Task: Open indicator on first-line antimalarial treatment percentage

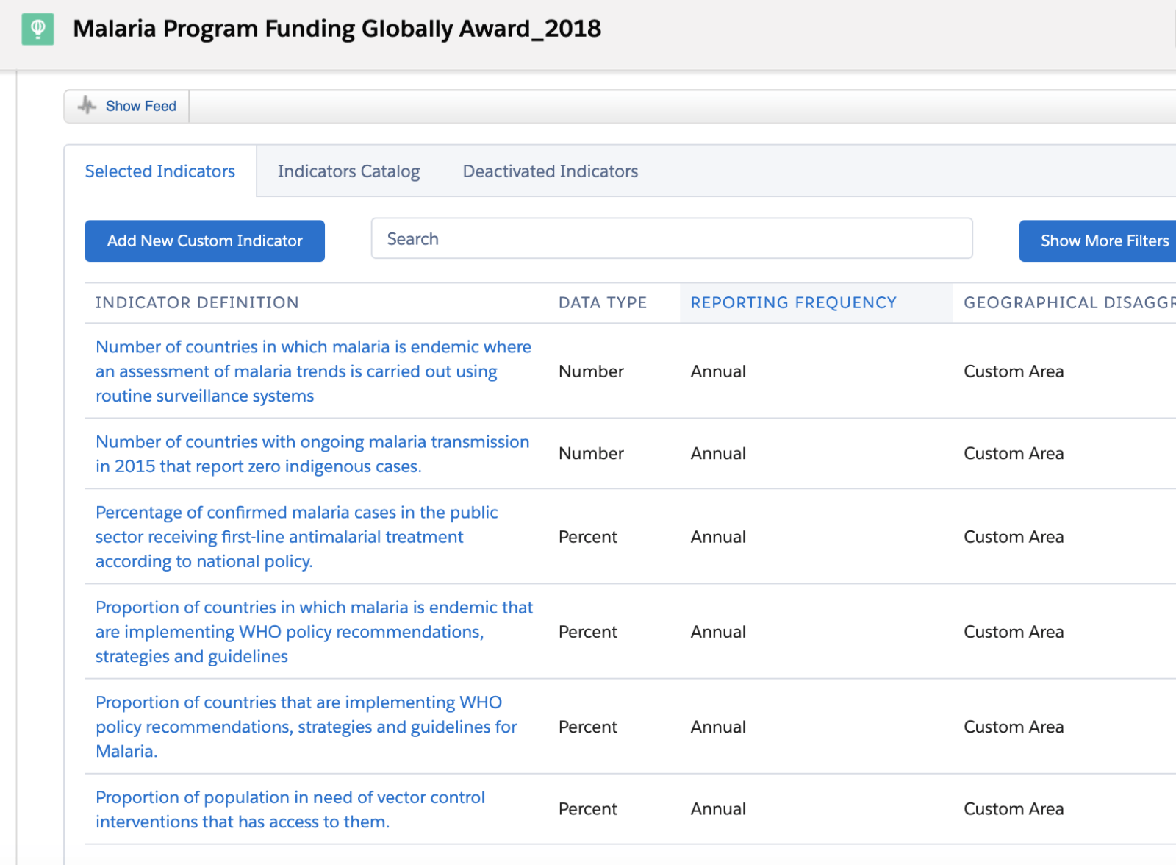Action: [297, 537]
